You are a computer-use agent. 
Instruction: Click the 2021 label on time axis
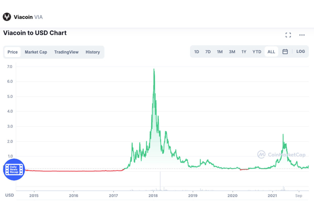[x=272, y=195]
